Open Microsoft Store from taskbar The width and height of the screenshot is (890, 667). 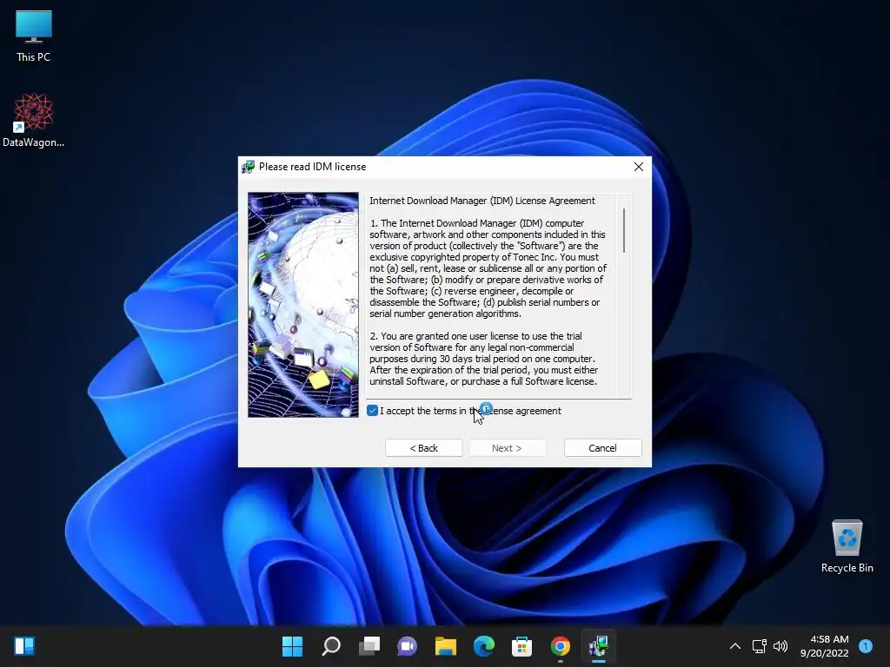[521, 646]
